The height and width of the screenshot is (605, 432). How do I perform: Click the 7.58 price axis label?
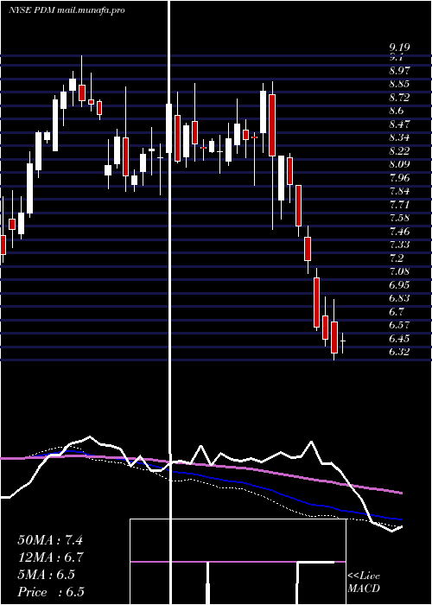399,218
